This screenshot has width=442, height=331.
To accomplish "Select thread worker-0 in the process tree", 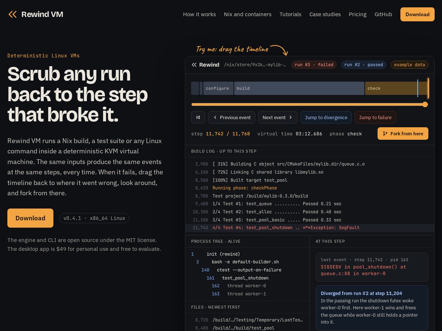I will pos(247,286).
